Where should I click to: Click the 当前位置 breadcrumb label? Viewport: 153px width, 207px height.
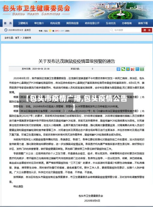(x=9, y=38)
